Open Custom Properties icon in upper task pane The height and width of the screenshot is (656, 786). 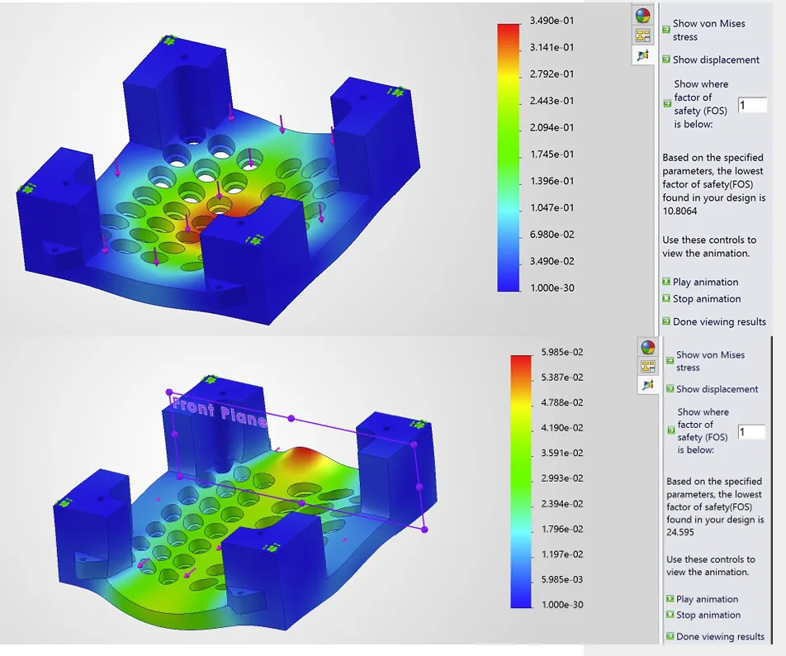(642, 35)
